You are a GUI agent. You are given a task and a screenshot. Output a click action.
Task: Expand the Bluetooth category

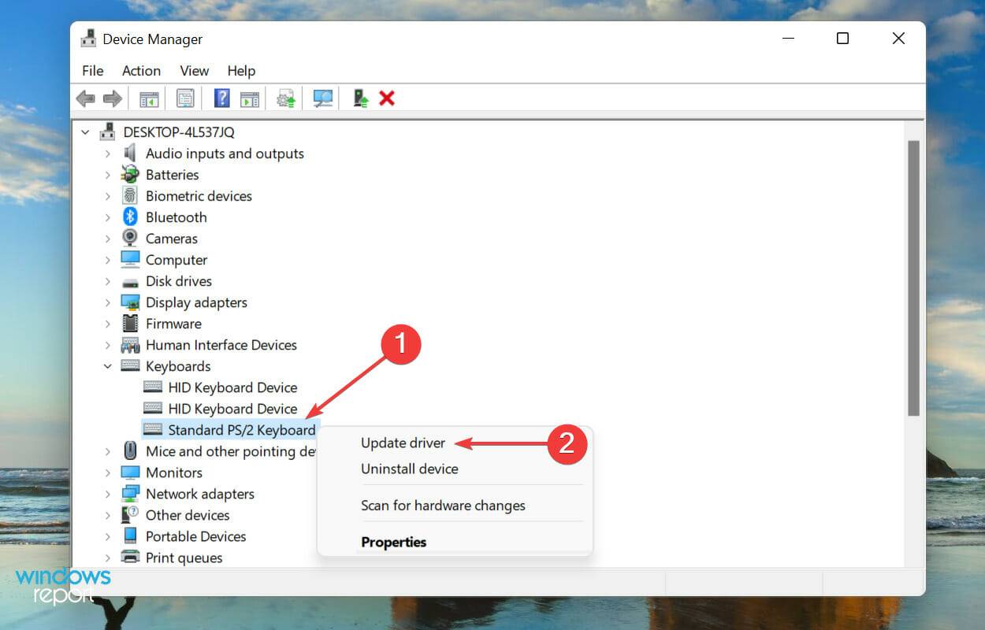[109, 217]
